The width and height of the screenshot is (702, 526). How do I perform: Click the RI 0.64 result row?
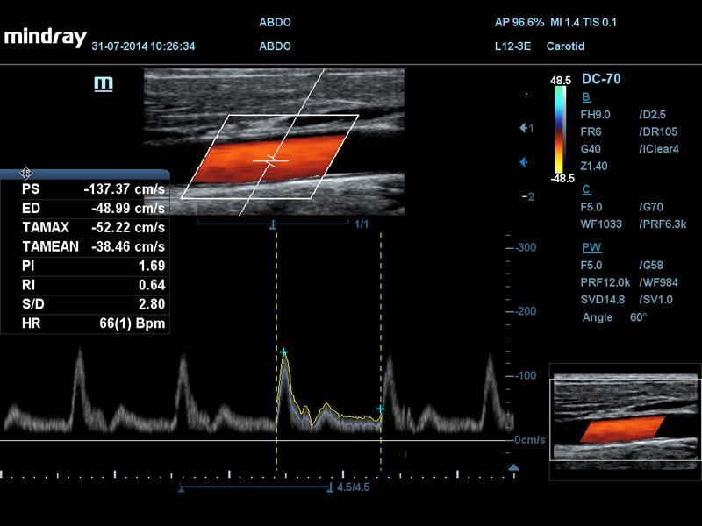(x=93, y=285)
